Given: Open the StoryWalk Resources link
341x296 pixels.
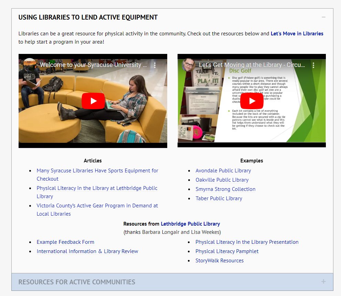Looking at the screenshot, I should [220, 261].
